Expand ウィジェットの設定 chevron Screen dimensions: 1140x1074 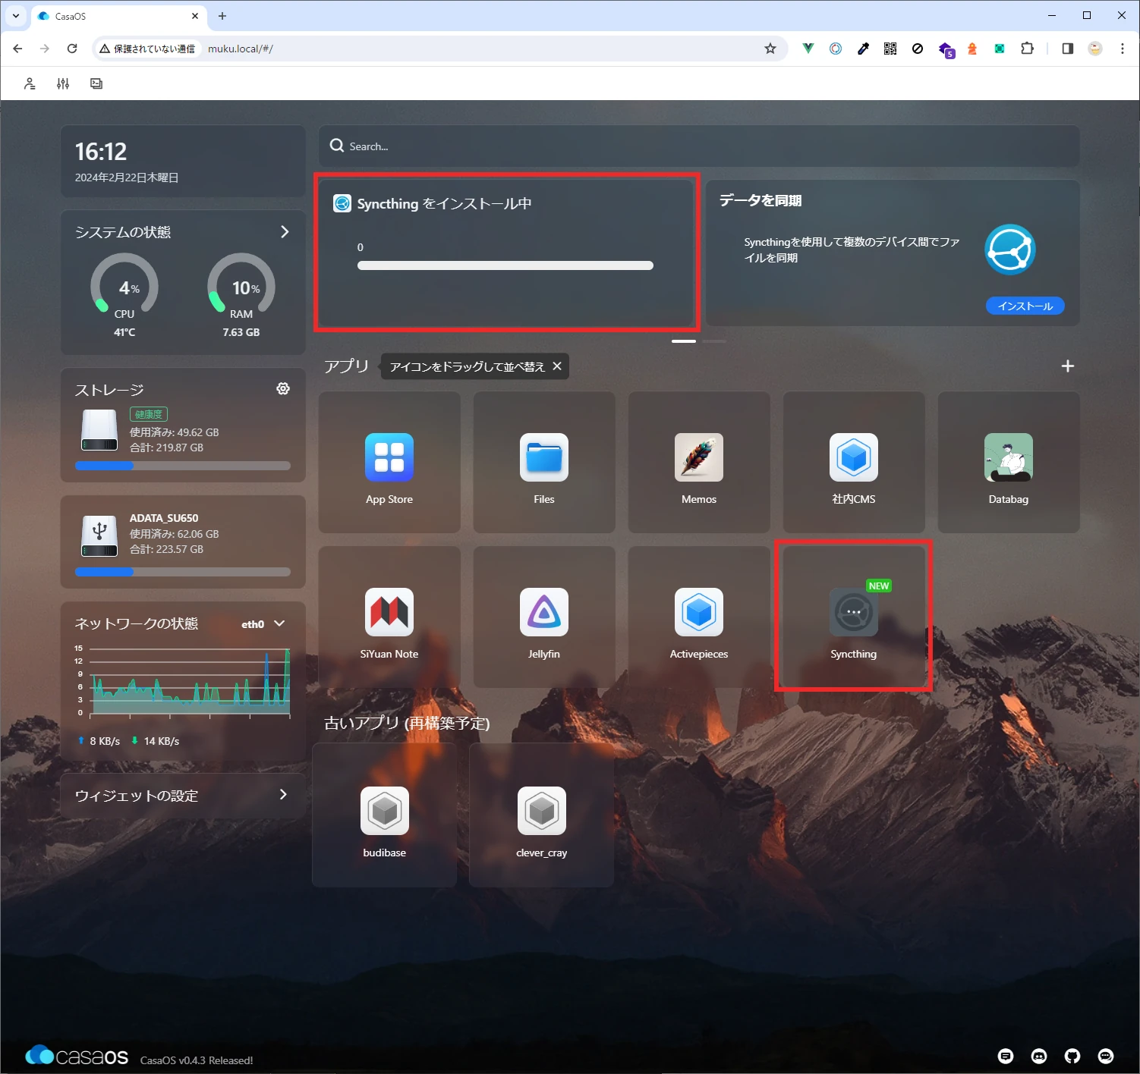(283, 794)
